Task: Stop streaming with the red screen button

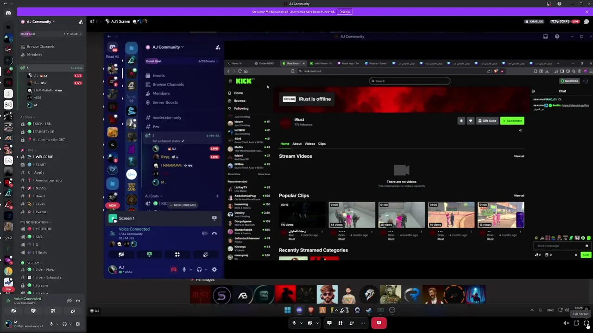Action: pos(379,323)
